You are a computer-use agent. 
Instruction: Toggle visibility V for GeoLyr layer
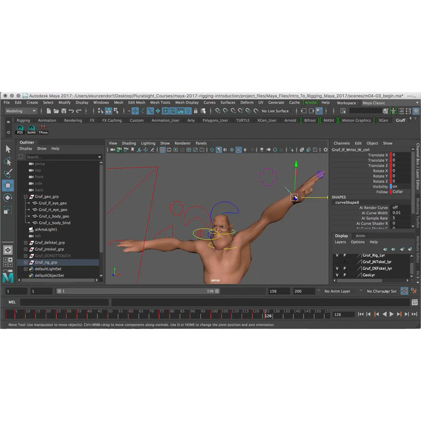pos(337,275)
